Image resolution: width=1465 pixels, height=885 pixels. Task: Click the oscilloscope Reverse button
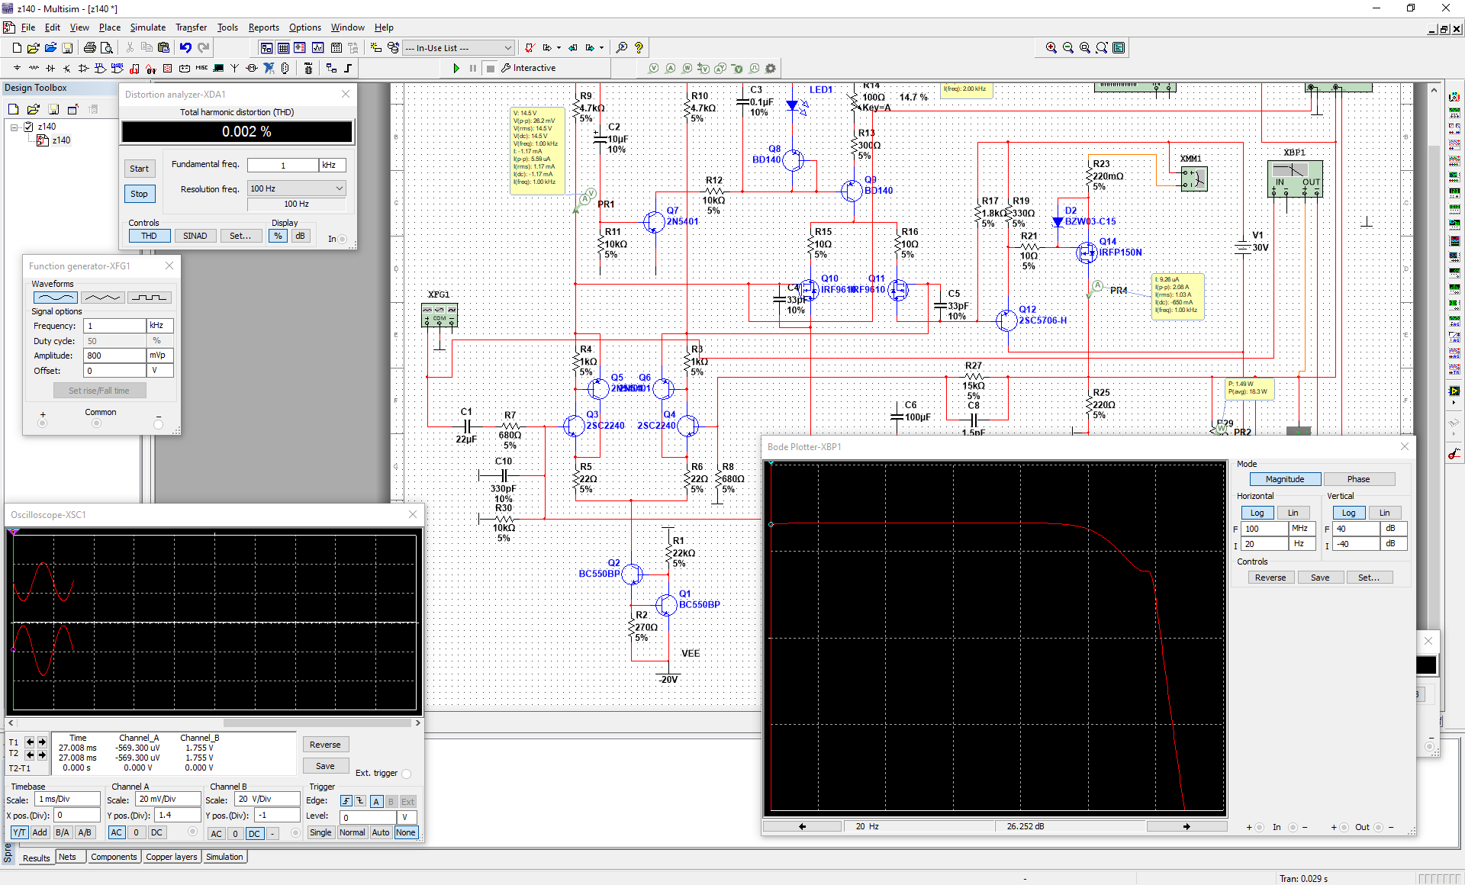[325, 745]
